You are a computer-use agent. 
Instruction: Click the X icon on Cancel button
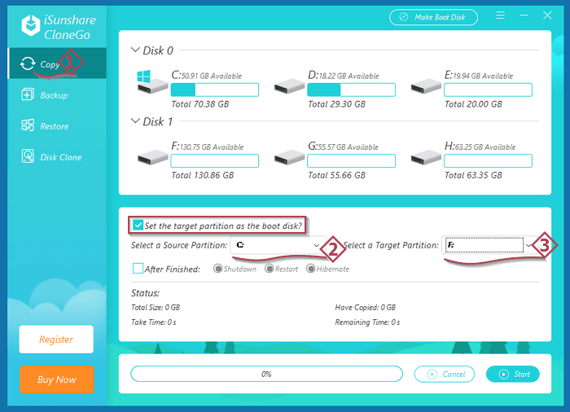[432, 375]
